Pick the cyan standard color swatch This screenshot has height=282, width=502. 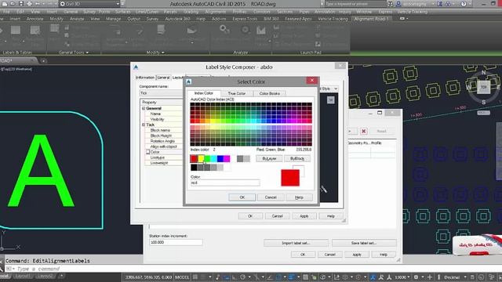(x=213, y=158)
